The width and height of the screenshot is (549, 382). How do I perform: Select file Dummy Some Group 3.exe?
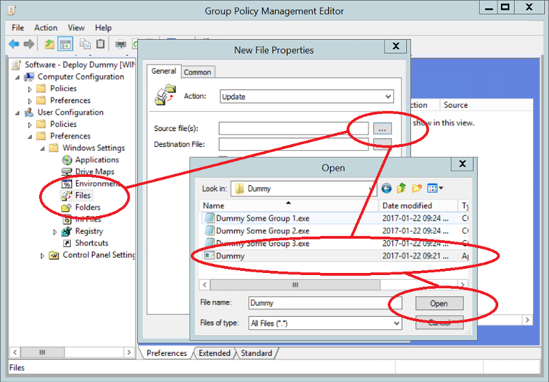[x=263, y=243]
